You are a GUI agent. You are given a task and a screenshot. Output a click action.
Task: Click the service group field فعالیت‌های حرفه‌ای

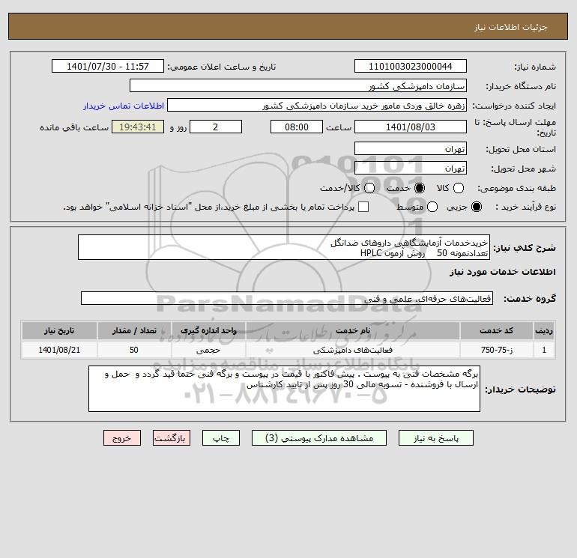pyautogui.click(x=287, y=298)
